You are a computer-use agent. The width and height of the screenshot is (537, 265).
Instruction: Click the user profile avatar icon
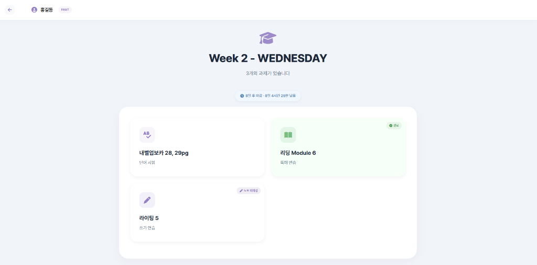coord(34,9)
